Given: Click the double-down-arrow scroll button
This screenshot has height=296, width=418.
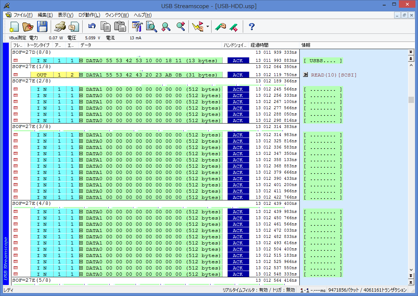Looking at the screenshot, I should point(411,276).
